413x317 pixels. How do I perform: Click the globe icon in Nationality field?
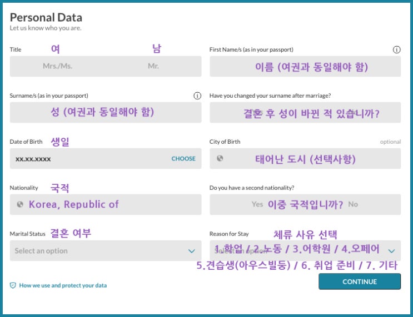pyautogui.click(x=20, y=204)
